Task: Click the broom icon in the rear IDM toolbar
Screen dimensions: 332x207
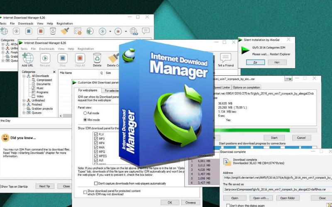Action: pyautogui.click(x=65, y=31)
